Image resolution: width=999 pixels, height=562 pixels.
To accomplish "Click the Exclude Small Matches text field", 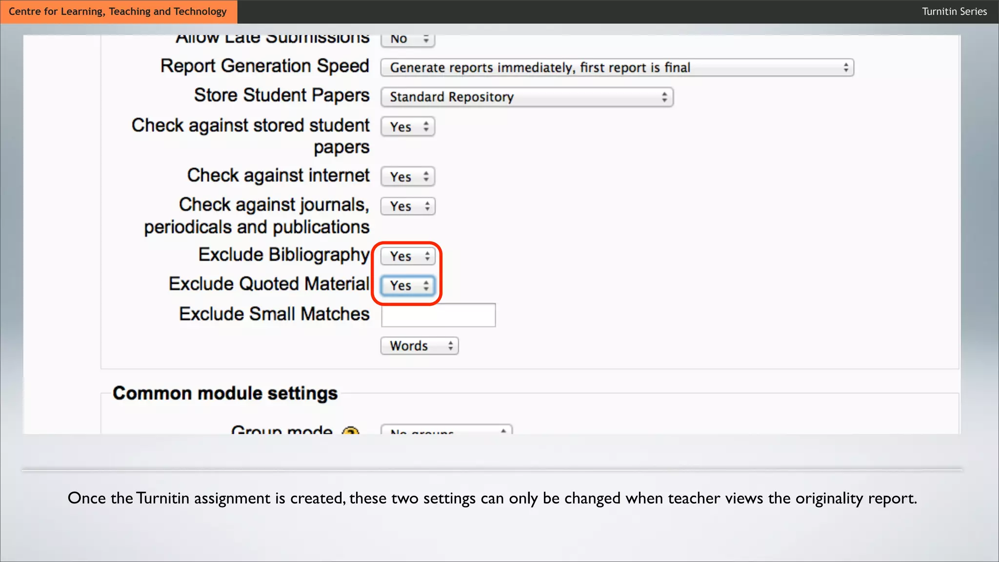I will [x=438, y=315].
